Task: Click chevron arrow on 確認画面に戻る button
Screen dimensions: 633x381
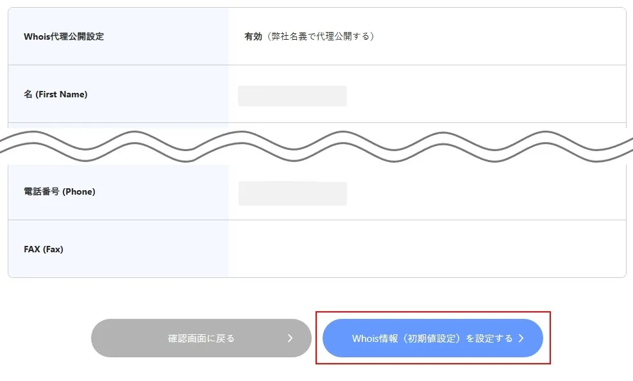Action: [290, 338]
